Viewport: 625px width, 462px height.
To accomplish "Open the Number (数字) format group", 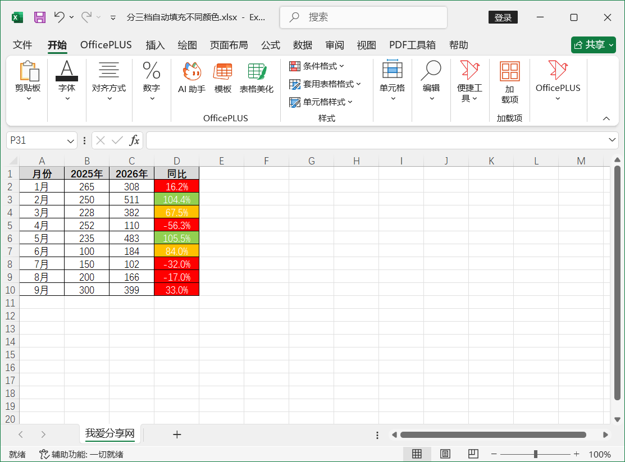I will (152, 81).
